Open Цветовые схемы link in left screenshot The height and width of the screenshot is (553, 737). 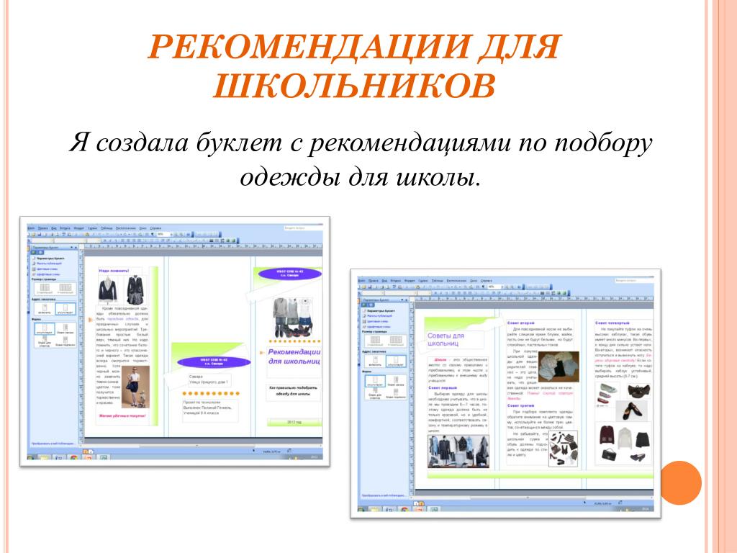47,269
